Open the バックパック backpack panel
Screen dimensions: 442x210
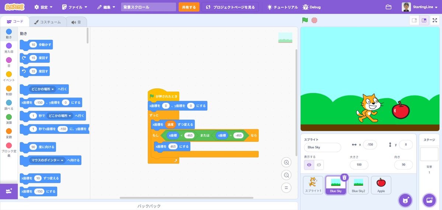pos(149,206)
